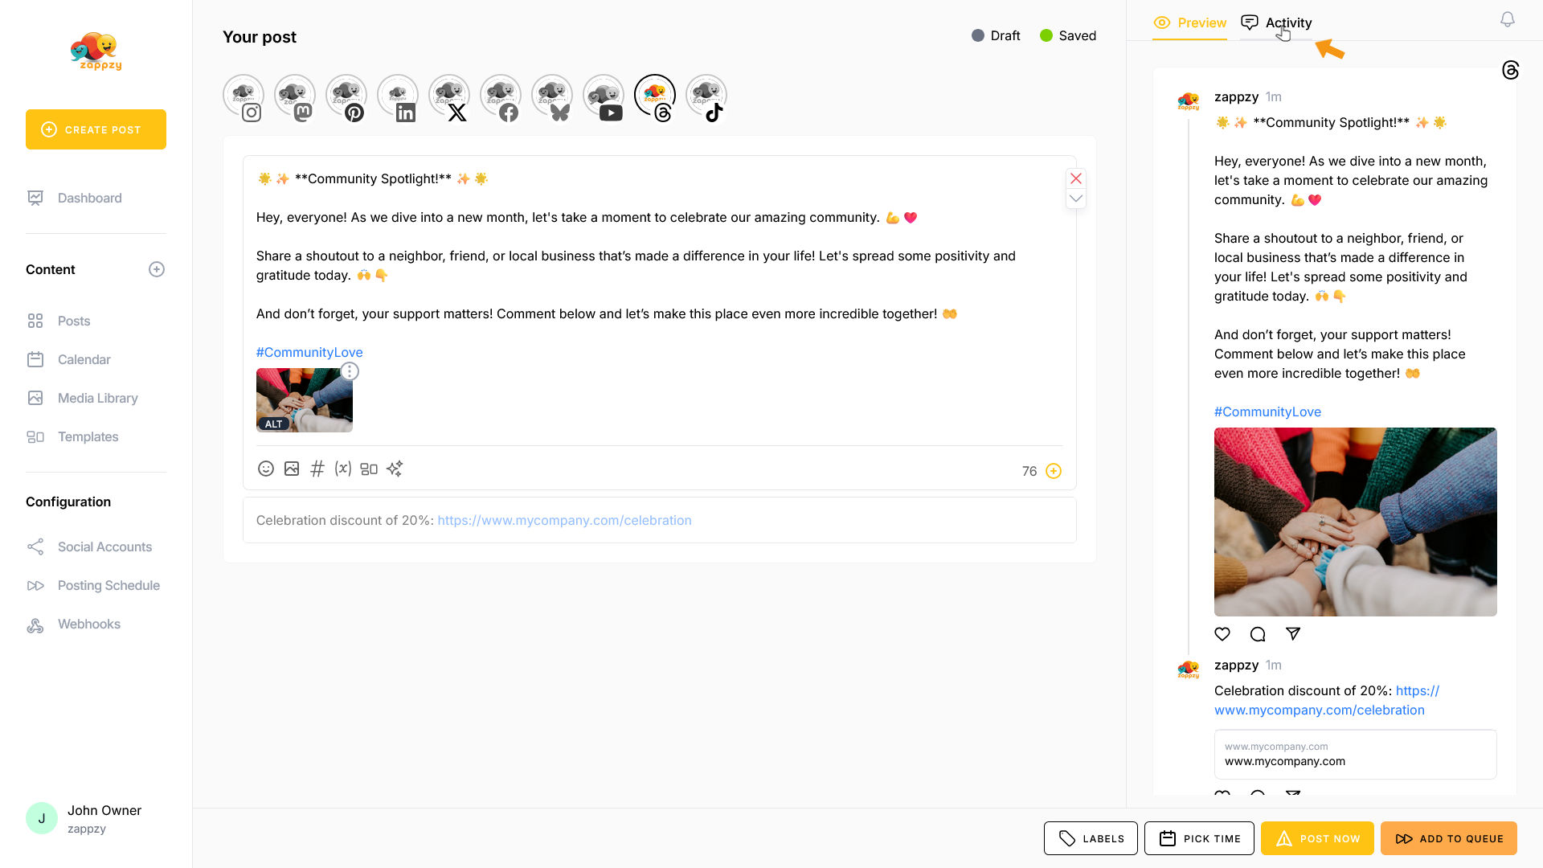The width and height of the screenshot is (1543, 868).
Task: Click the hashtag icon in editor toolbar
Action: click(317, 469)
